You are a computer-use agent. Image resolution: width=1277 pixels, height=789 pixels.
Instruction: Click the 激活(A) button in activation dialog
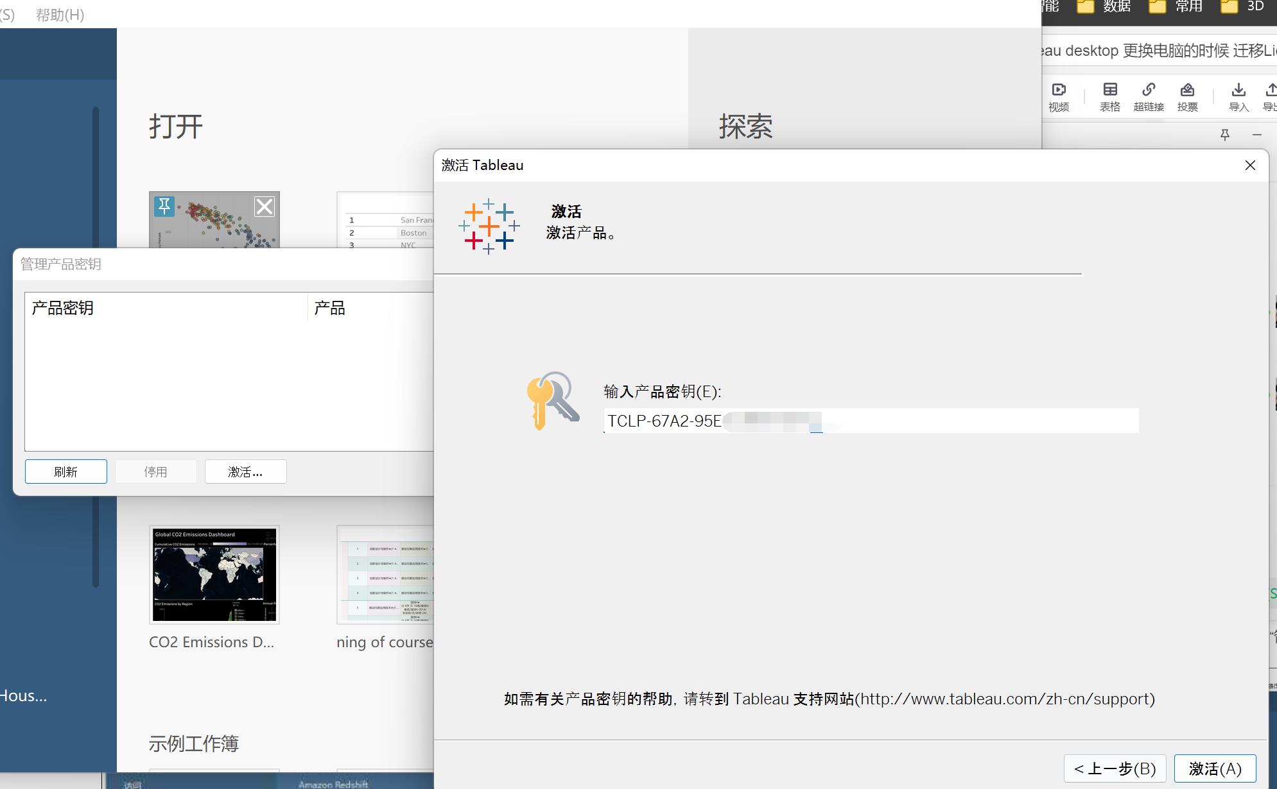1215,768
